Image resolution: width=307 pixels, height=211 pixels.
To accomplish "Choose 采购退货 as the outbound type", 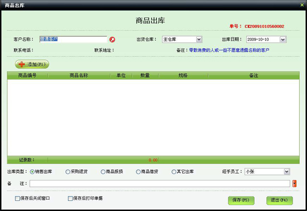I will pos(68,171).
